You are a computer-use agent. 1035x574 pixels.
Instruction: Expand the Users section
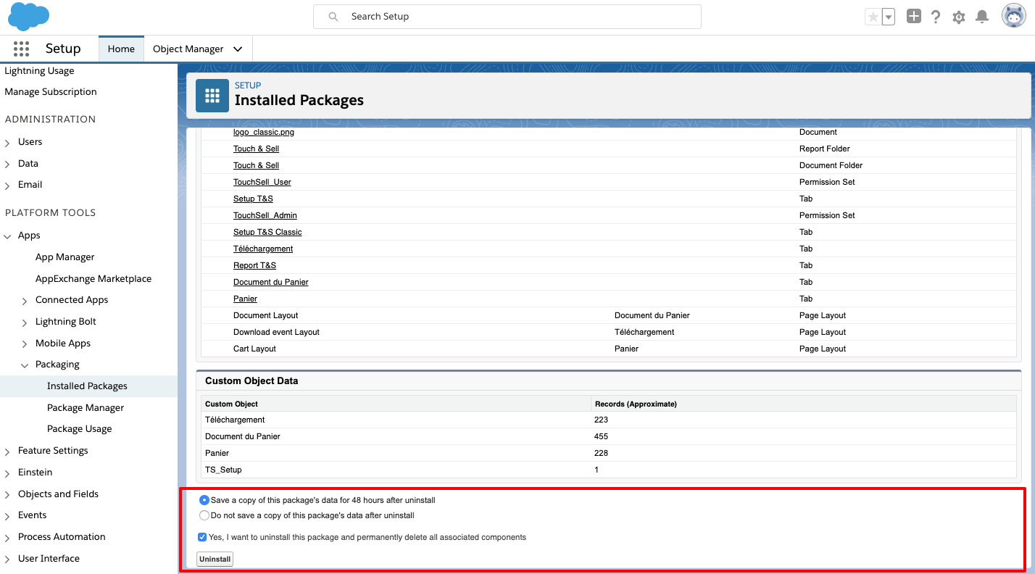coord(7,143)
